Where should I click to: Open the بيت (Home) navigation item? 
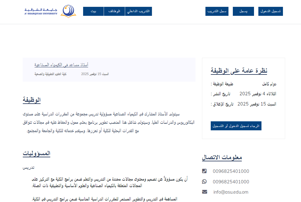(x=93, y=11)
